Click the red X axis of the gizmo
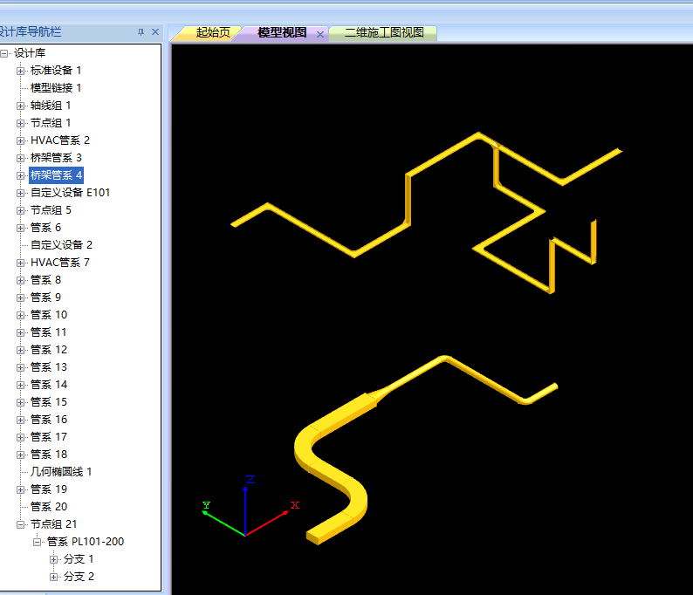The image size is (693, 595). [271, 521]
